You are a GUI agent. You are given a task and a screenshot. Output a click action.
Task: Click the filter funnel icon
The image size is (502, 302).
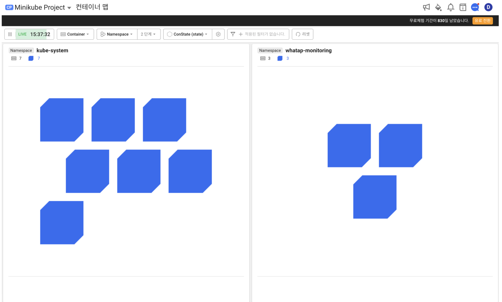click(233, 34)
